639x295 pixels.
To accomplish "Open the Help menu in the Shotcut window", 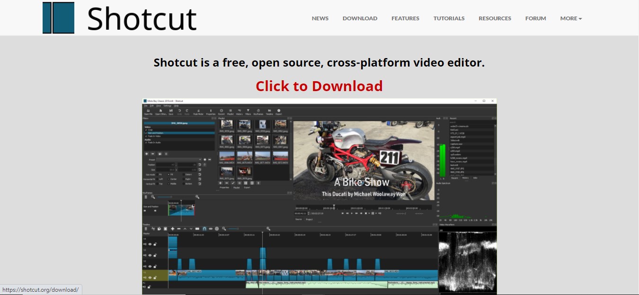I will coord(176,106).
